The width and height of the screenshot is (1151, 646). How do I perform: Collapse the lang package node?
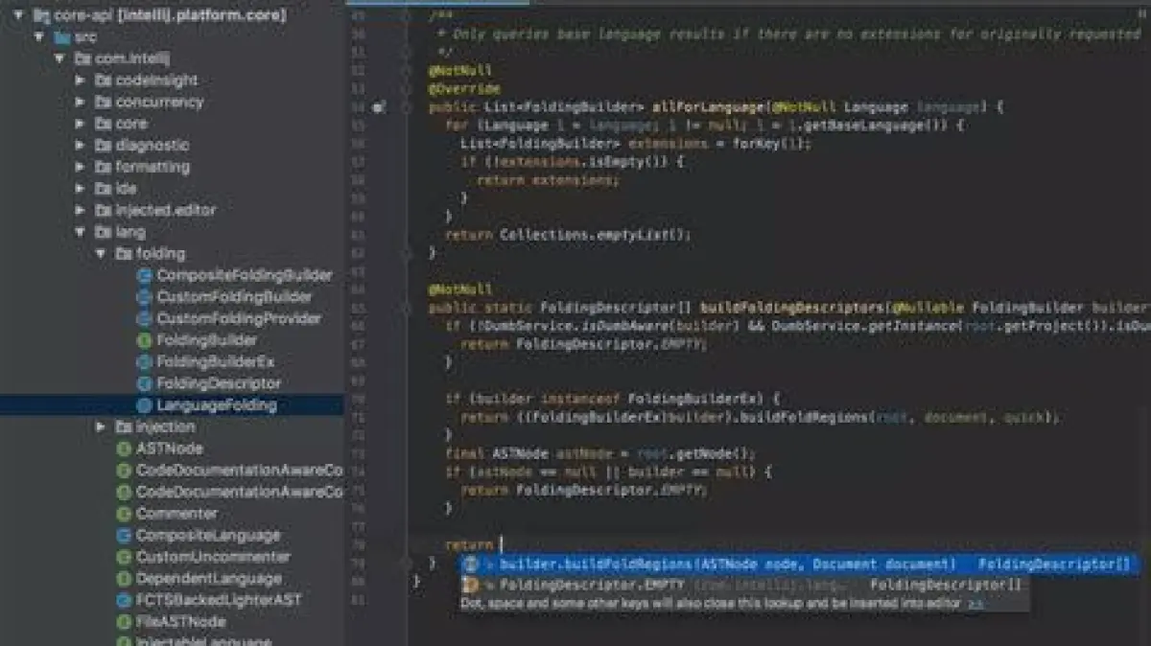coord(81,232)
